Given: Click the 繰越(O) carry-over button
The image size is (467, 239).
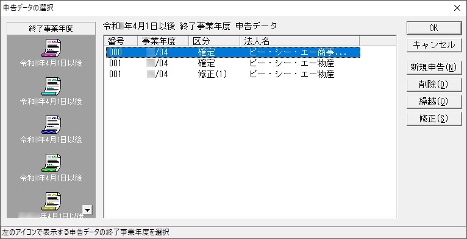Looking at the screenshot, I should pos(434,102).
